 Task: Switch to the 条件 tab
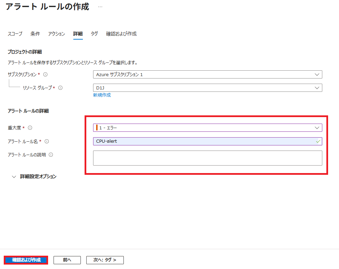35,34
